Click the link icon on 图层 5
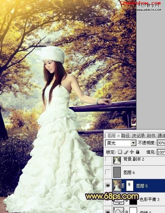Image resolution: width=165 pixels, height=213 pixels. pyautogui.click(x=123, y=186)
